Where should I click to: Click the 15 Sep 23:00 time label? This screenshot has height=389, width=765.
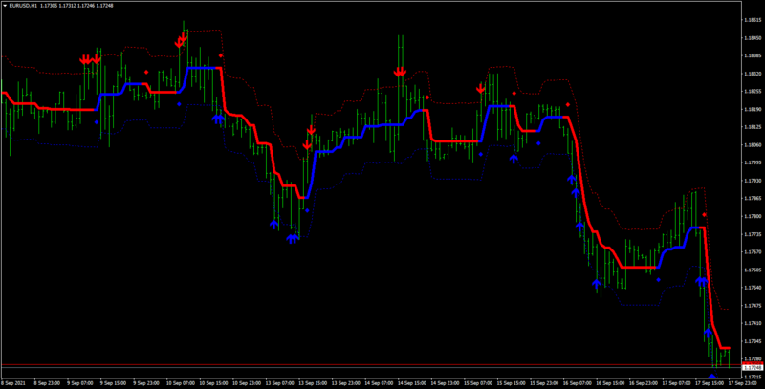click(545, 383)
